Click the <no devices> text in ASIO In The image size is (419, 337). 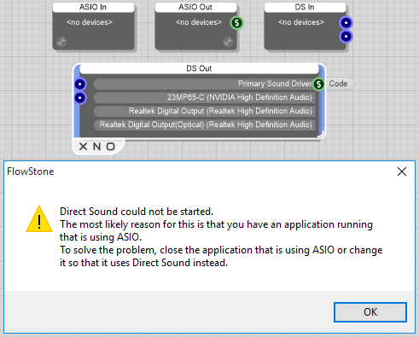tap(90, 22)
